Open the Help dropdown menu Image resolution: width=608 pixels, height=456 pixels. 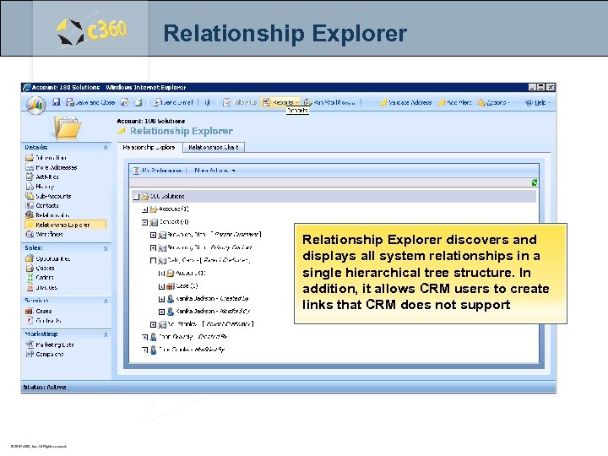point(538,102)
